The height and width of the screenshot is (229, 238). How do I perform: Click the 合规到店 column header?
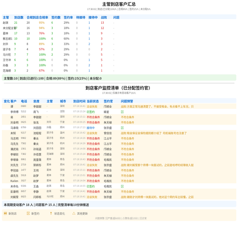(33, 18)
